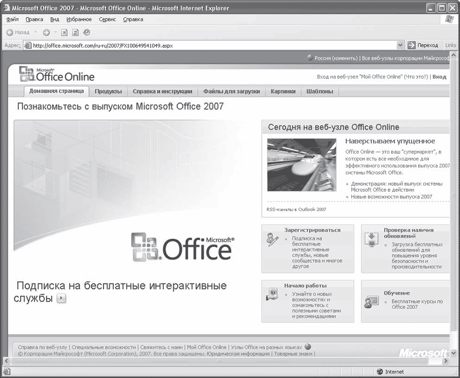Open the RSS-каналы в Outlook 2007 link
Image resolution: width=460 pixels, height=378 pixels.
(x=296, y=209)
